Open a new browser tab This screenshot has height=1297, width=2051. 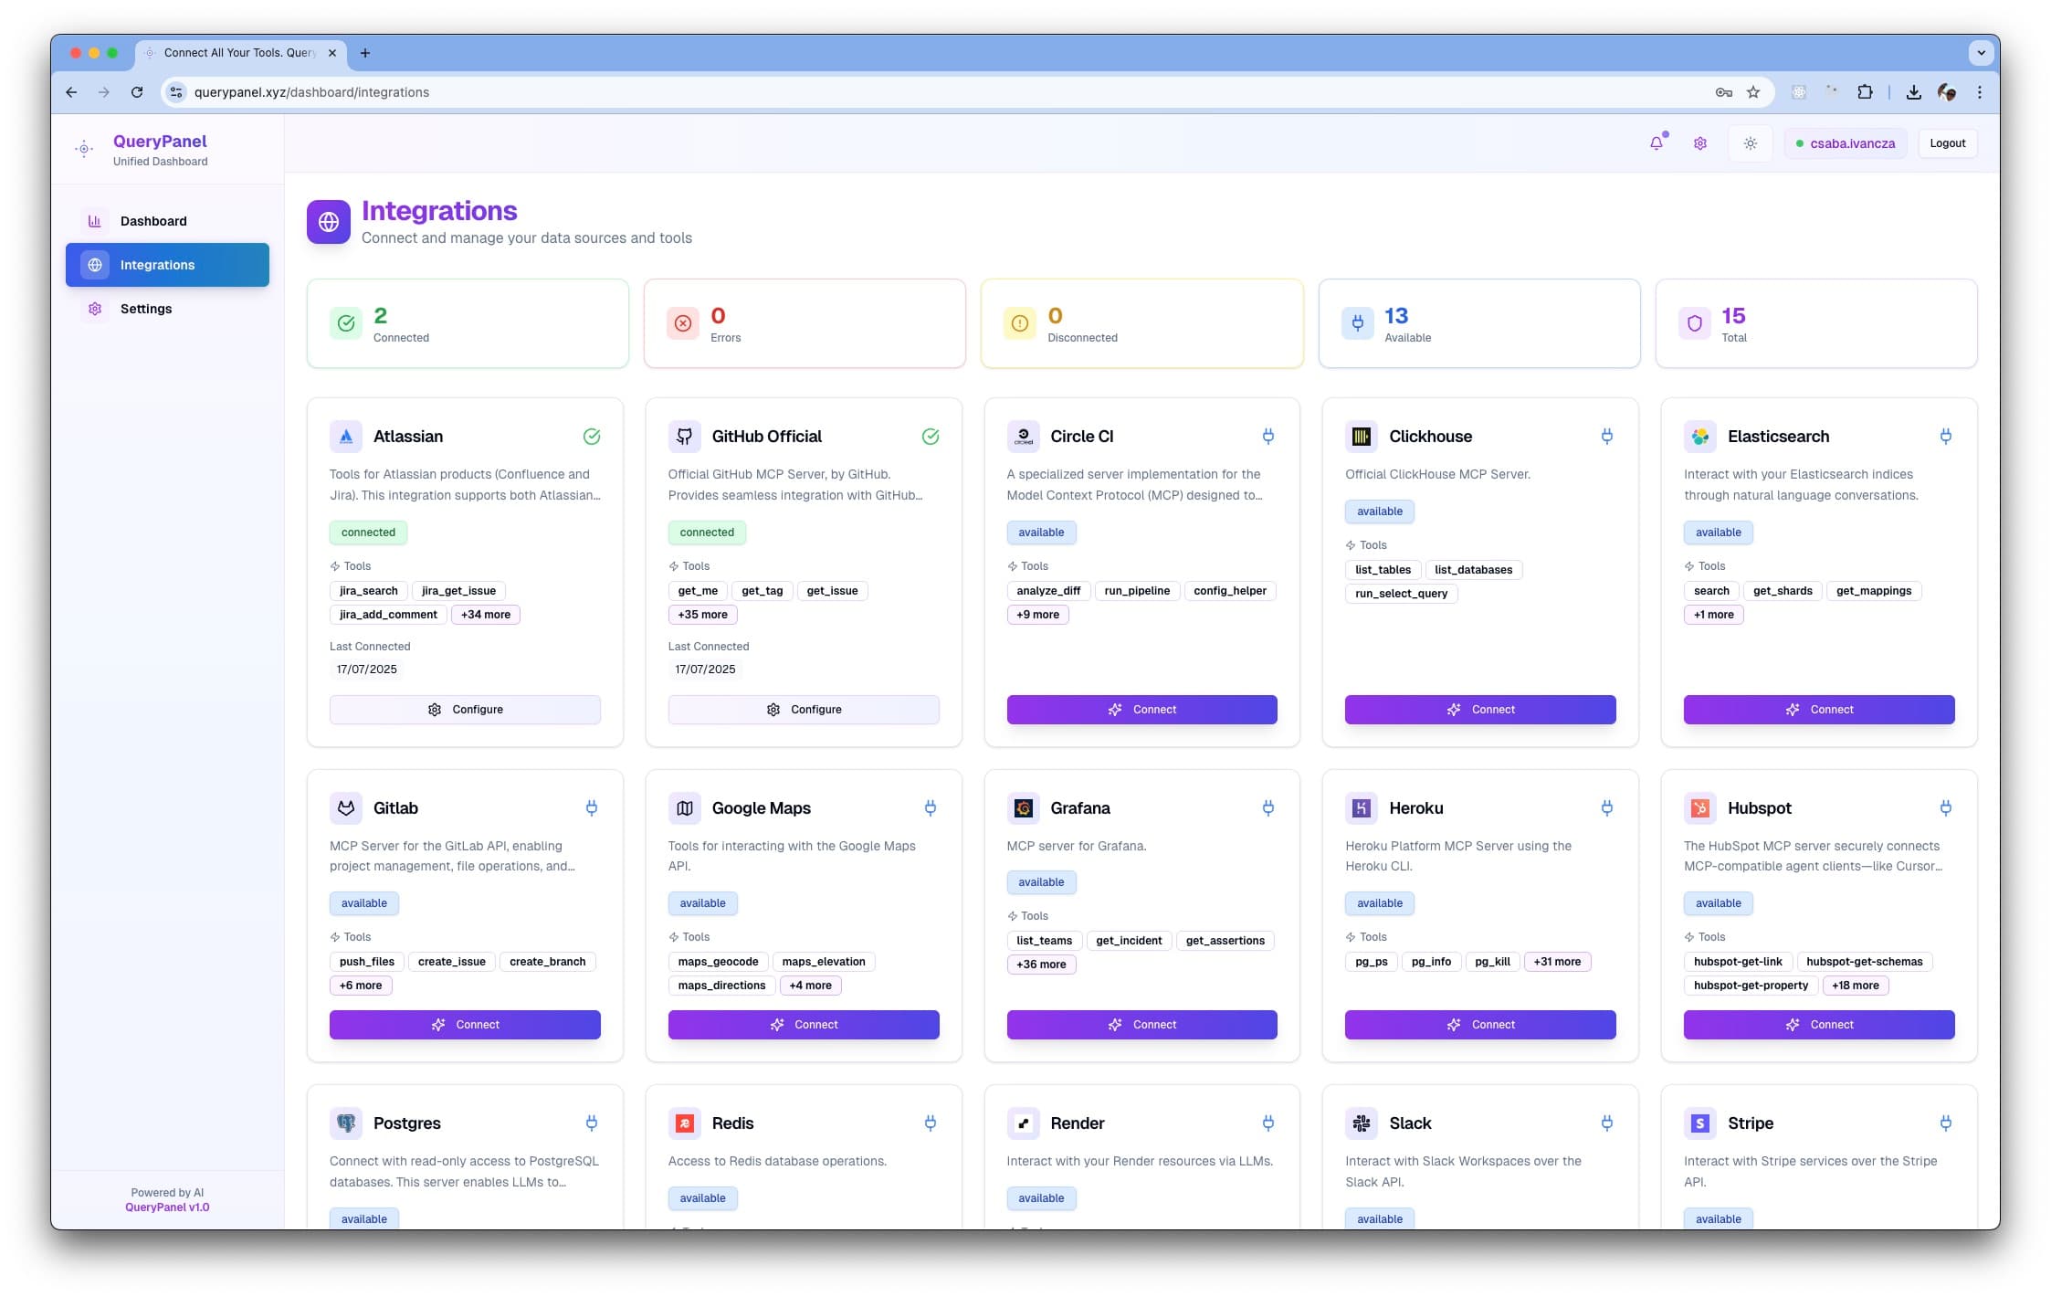tap(365, 53)
